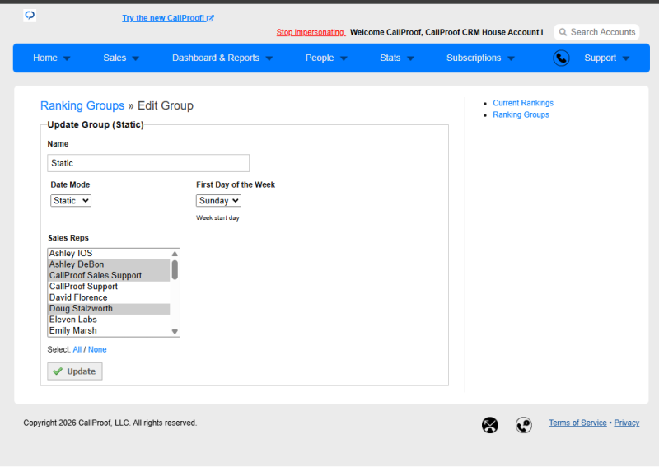Open First Day of the Week dropdown
This screenshot has height=467, width=659.
(x=218, y=200)
